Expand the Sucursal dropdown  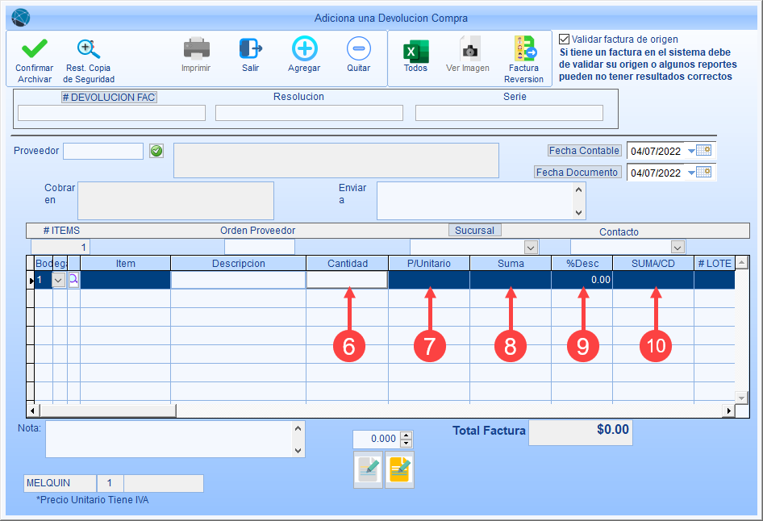click(x=531, y=247)
